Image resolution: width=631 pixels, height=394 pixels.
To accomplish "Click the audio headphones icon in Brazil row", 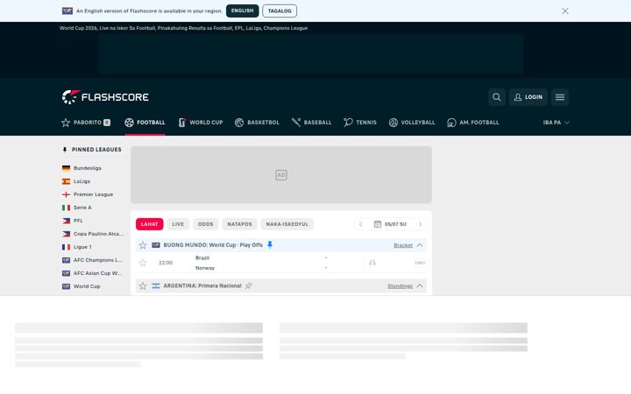I will pos(372,263).
